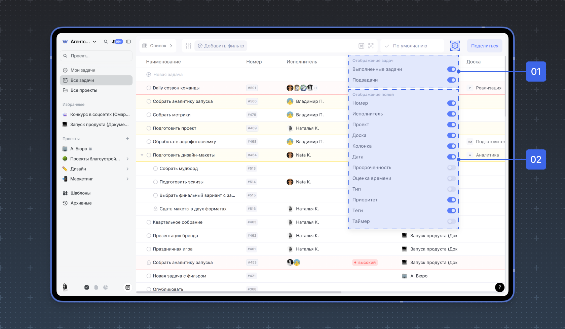Open Мои задачи in sidebar
Image resolution: width=565 pixels, height=329 pixels.
83,70
